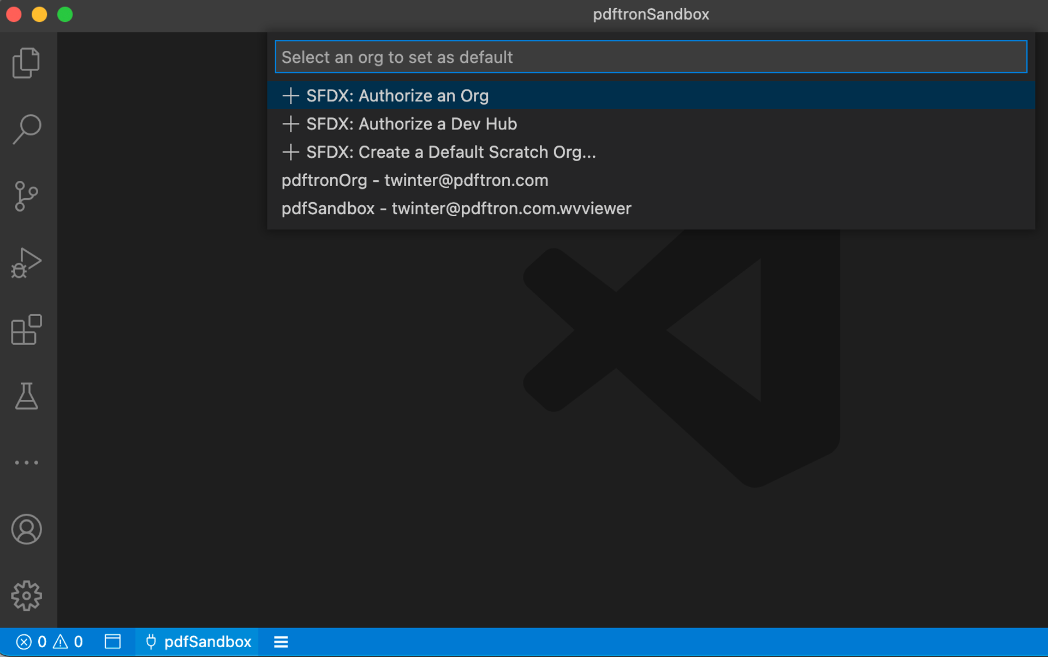Open the Extensions view
The height and width of the screenshot is (657, 1048).
point(26,329)
